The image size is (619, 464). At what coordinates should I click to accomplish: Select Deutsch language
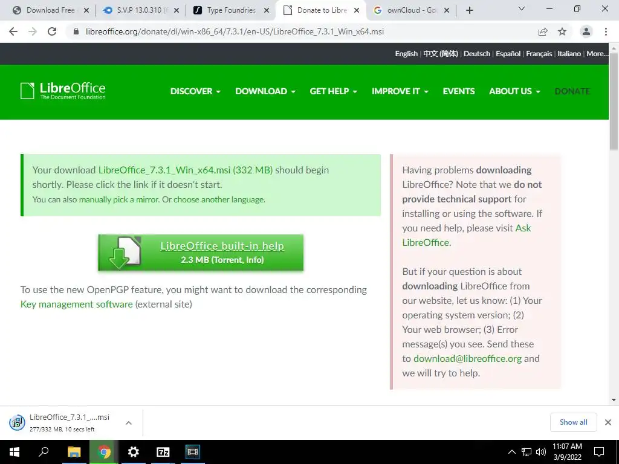pyautogui.click(x=476, y=54)
